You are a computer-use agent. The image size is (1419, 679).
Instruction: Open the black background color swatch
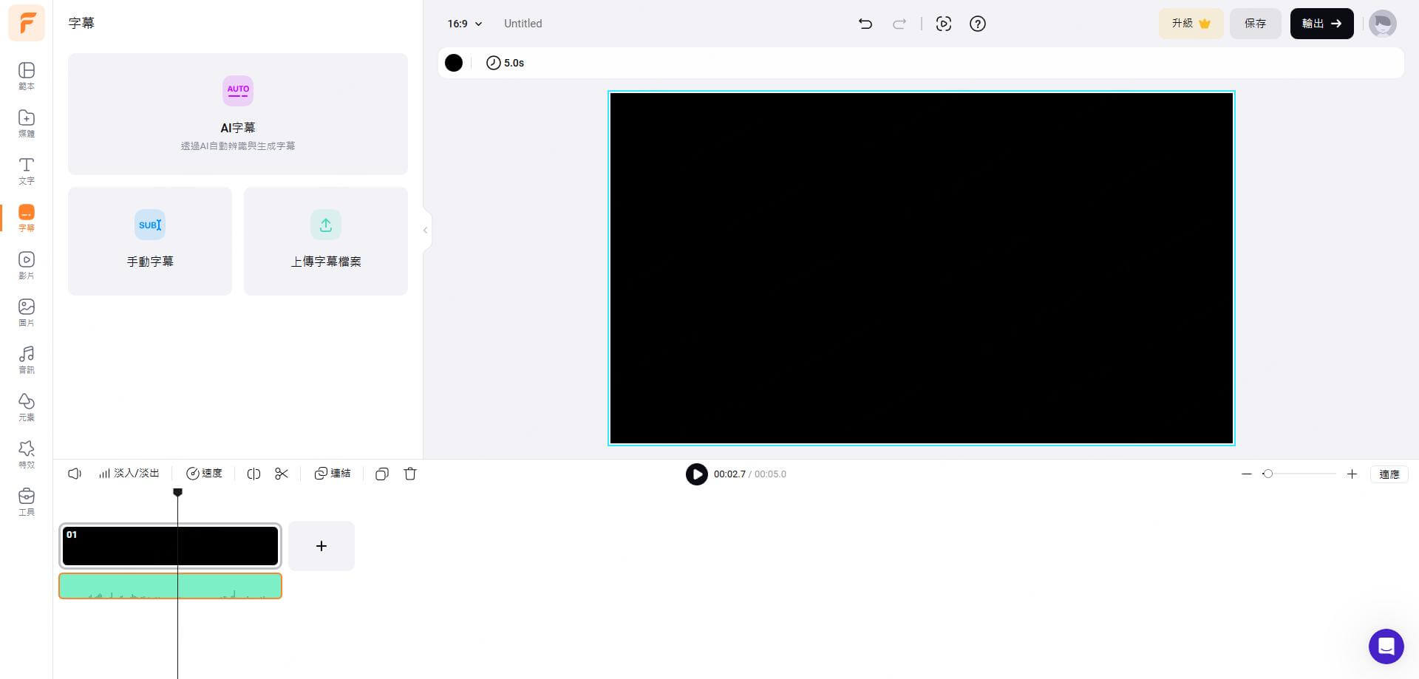(454, 63)
